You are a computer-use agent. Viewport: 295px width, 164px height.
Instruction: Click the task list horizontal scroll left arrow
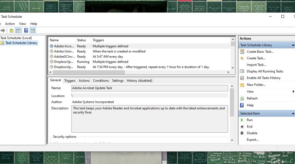(51, 72)
